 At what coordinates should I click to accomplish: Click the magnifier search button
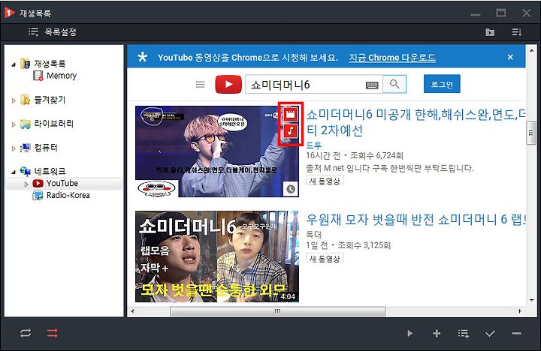pyautogui.click(x=394, y=84)
